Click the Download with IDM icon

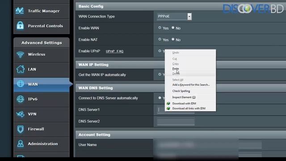tap(168, 103)
